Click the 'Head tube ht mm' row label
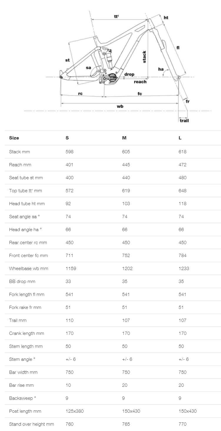Image resolution: width=221 pixels, height=431 pixels. tap(27, 204)
